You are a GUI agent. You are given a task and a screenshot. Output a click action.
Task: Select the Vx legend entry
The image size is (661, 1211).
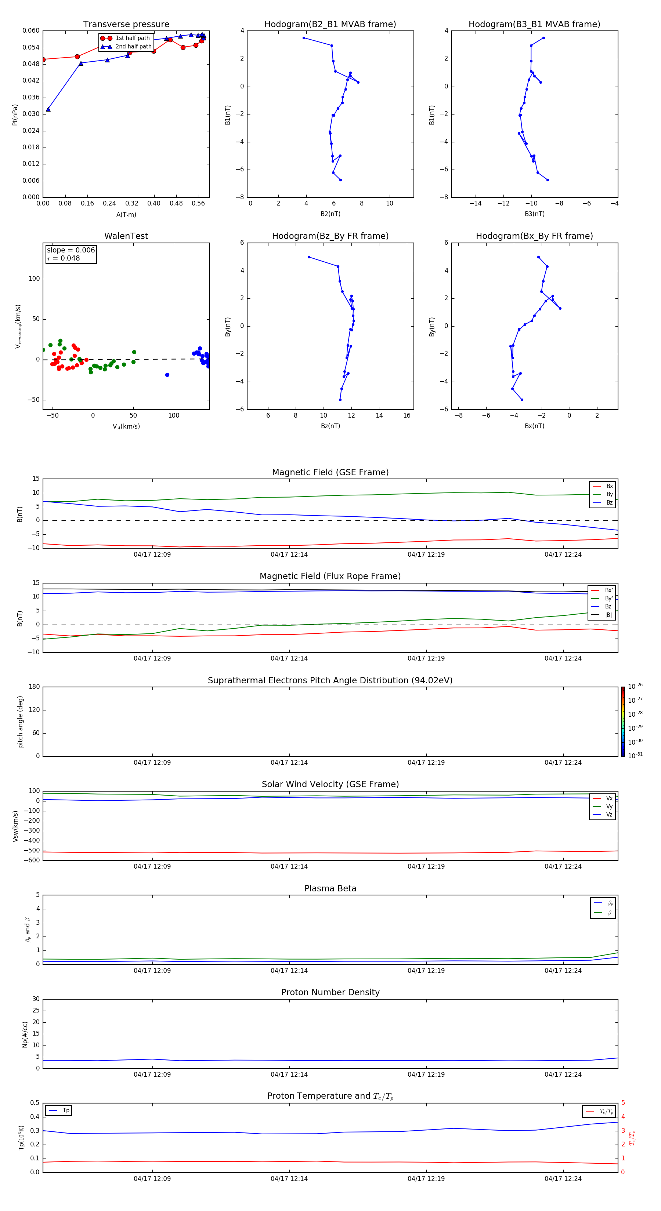click(603, 798)
